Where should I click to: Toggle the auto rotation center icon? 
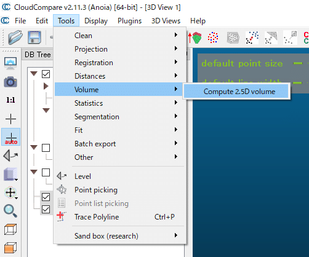(x=11, y=137)
